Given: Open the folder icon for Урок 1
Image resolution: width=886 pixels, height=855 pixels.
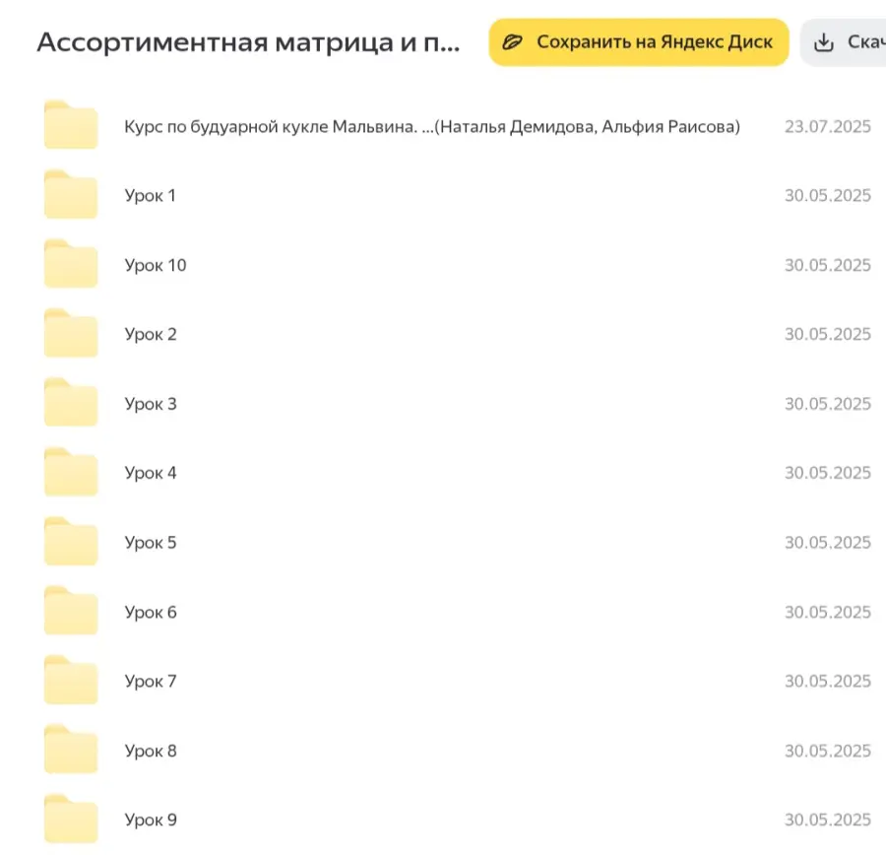Looking at the screenshot, I should (x=70, y=194).
